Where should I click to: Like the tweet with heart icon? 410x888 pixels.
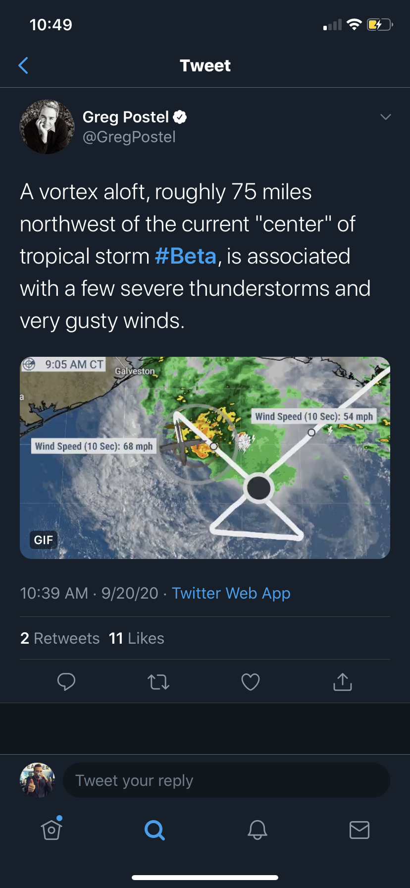(251, 682)
